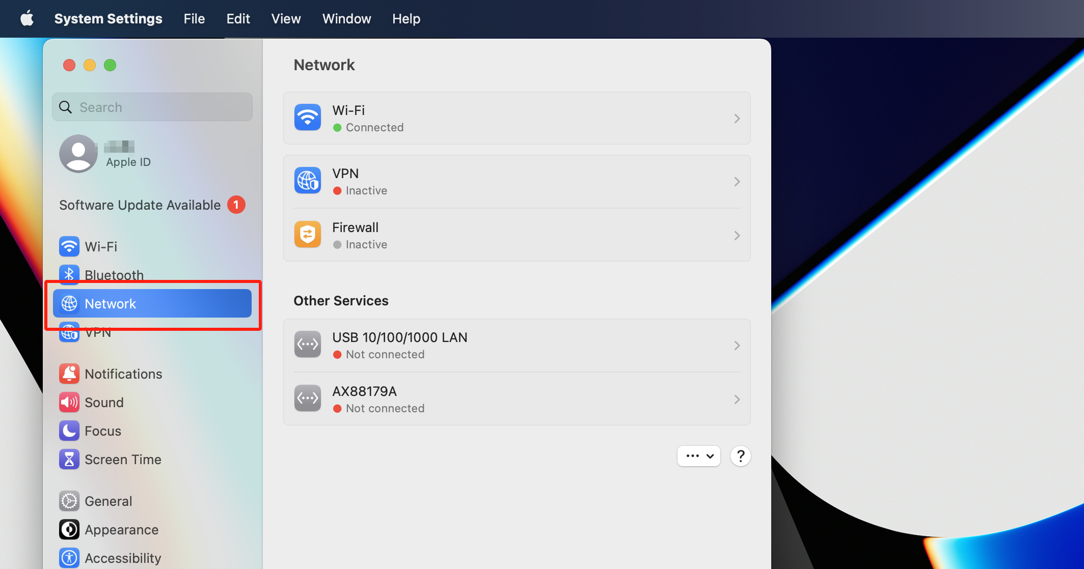Close the System Settings window
Screen dimensions: 1084x569
pos(69,65)
